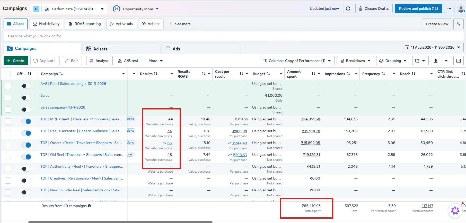Turn off TOF MRP Reel campaign toggle
The height and width of the screenshot is (223, 466).
(x=26, y=121)
